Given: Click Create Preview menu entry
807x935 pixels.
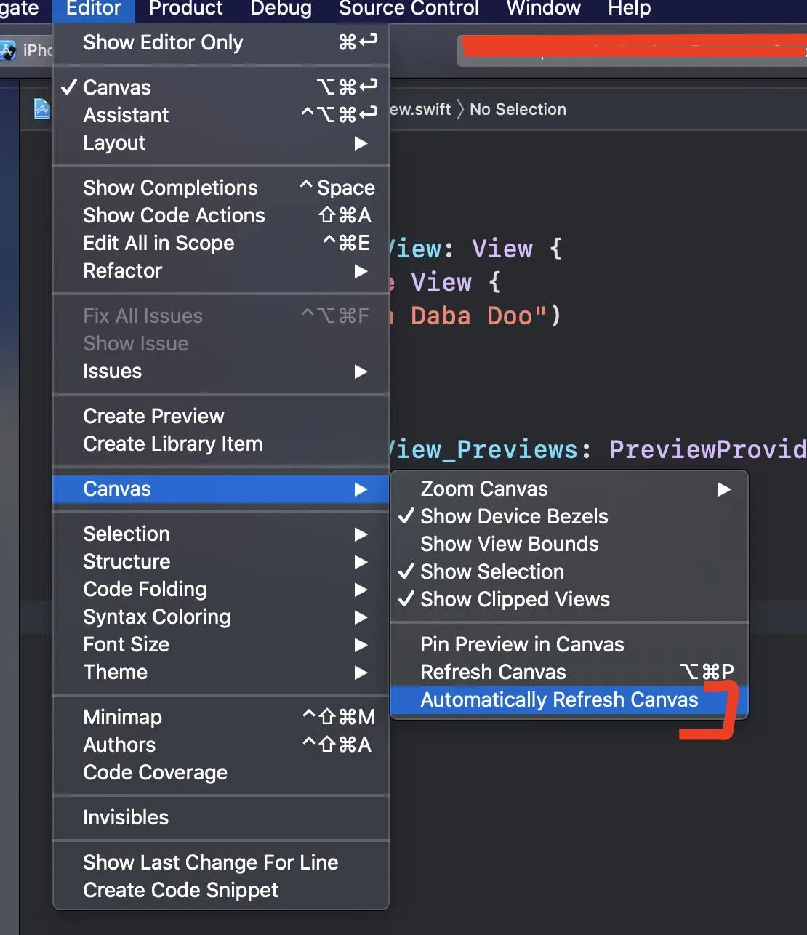Looking at the screenshot, I should click(153, 416).
